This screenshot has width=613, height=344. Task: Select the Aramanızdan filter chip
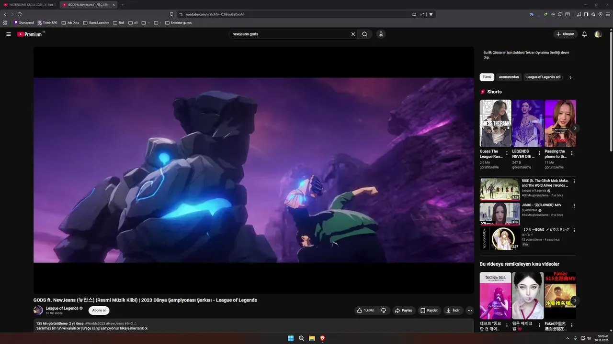(509, 77)
